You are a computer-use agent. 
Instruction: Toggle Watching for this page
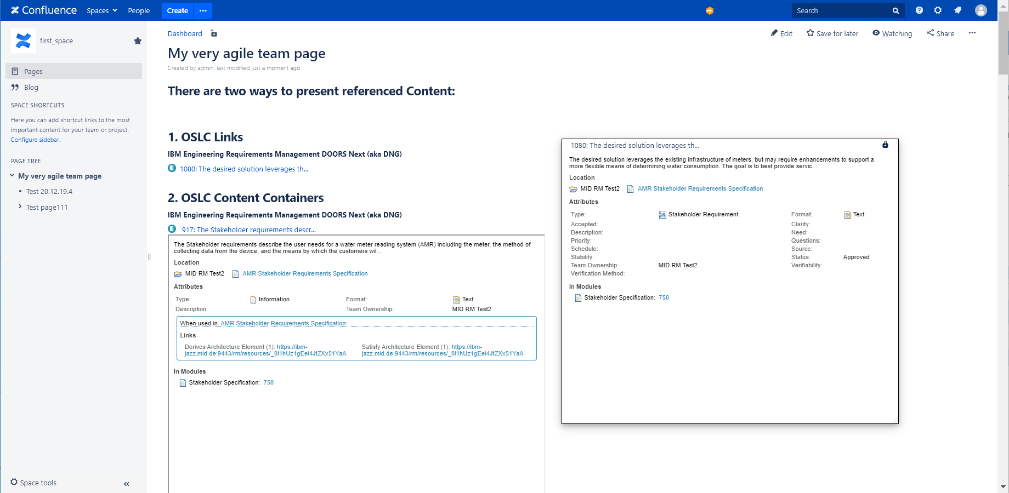pyautogui.click(x=892, y=33)
